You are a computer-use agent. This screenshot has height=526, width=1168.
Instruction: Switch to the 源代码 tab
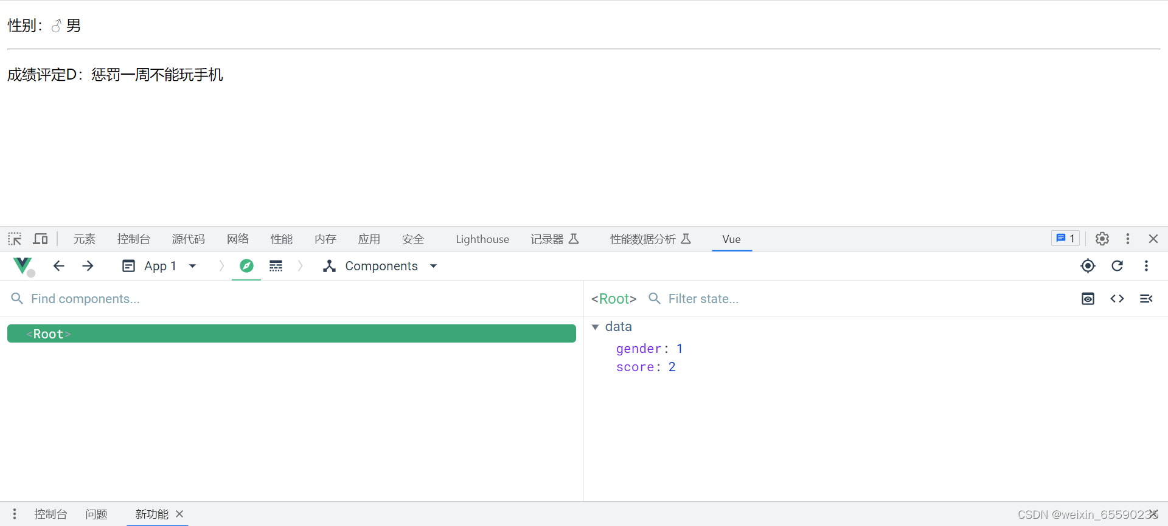point(189,239)
